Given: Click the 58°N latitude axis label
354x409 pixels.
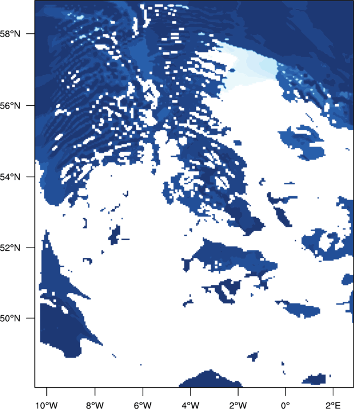Looking at the screenshot, I should click(x=10, y=34).
